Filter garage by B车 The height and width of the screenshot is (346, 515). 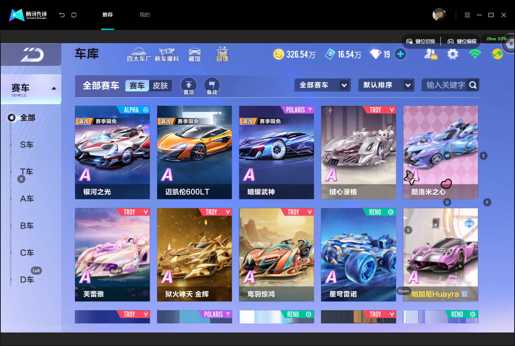(x=27, y=226)
